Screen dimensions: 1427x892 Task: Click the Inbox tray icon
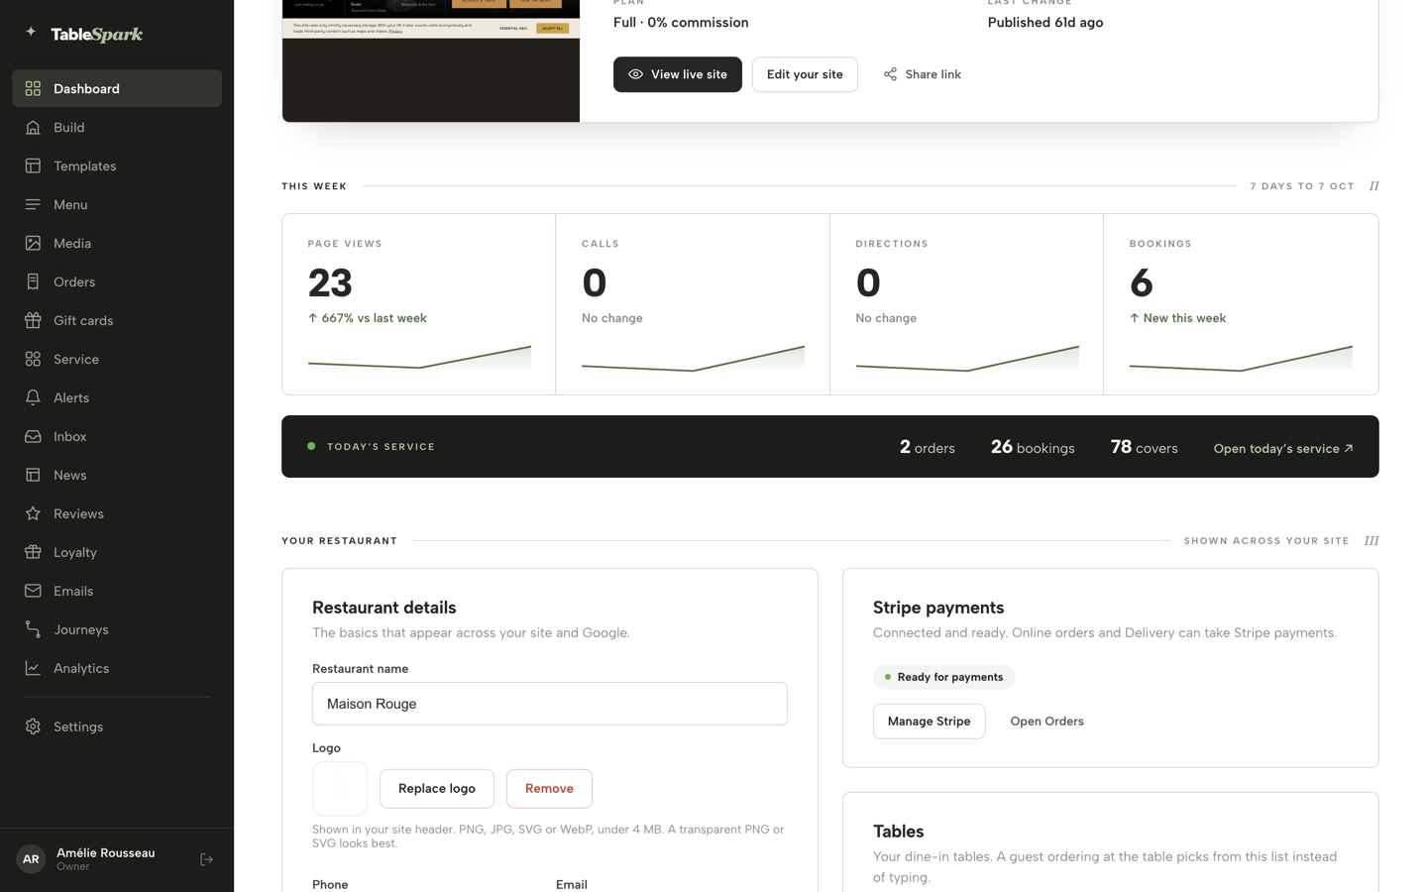click(x=33, y=437)
